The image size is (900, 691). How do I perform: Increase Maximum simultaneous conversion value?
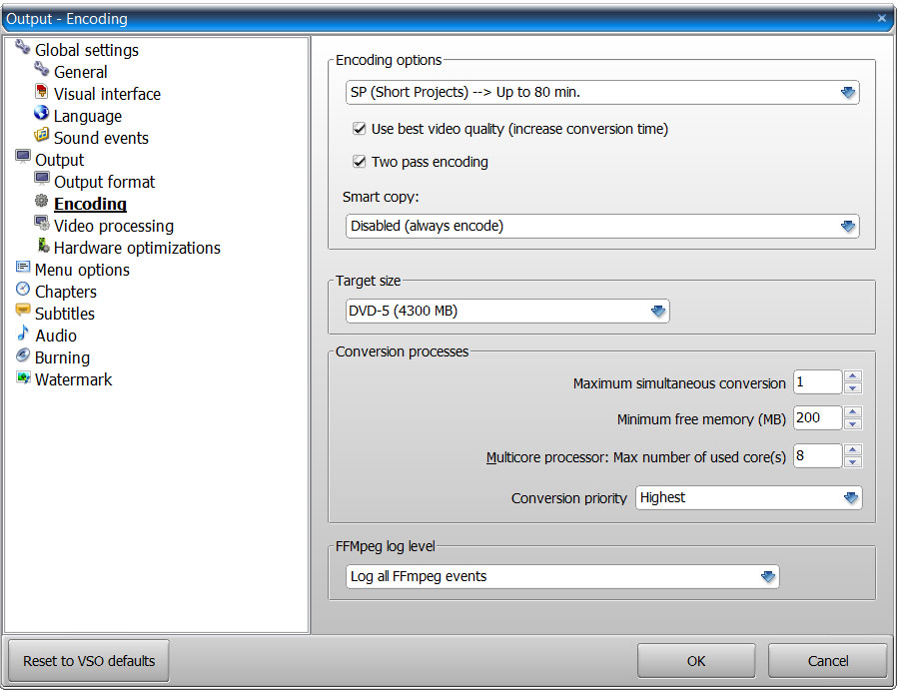[853, 376]
